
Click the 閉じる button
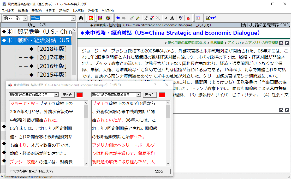pyautogui.click(x=159, y=171)
